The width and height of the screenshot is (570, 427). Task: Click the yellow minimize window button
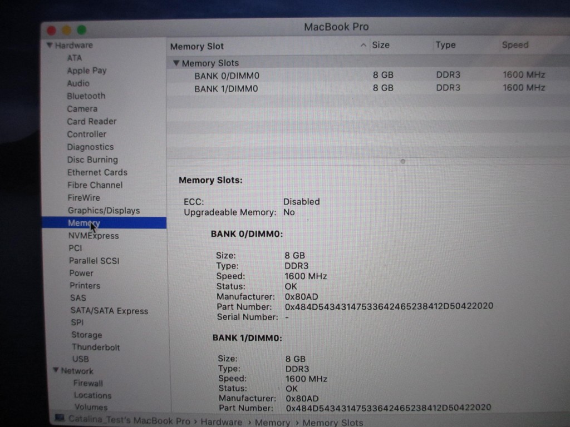pyautogui.click(x=67, y=30)
